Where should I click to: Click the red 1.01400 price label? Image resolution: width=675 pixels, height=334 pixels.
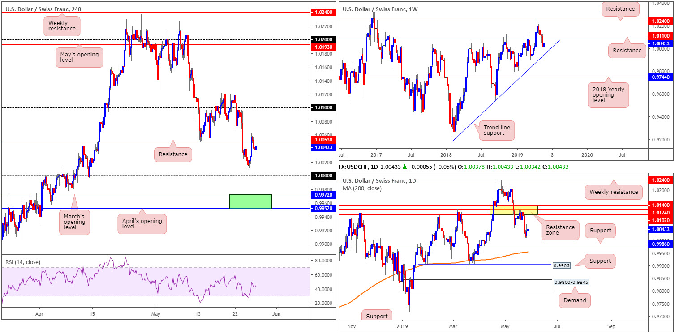point(661,206)
